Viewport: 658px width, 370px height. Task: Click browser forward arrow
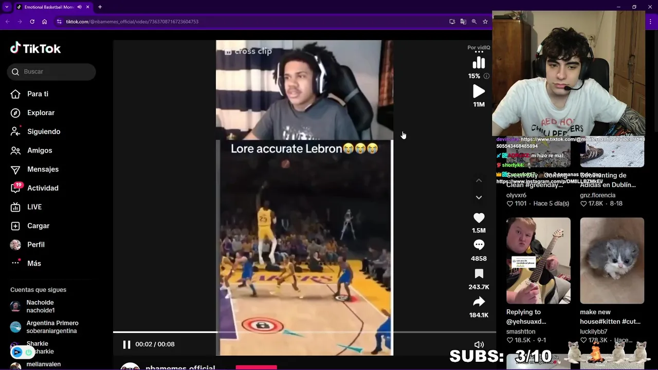[20, 22]
